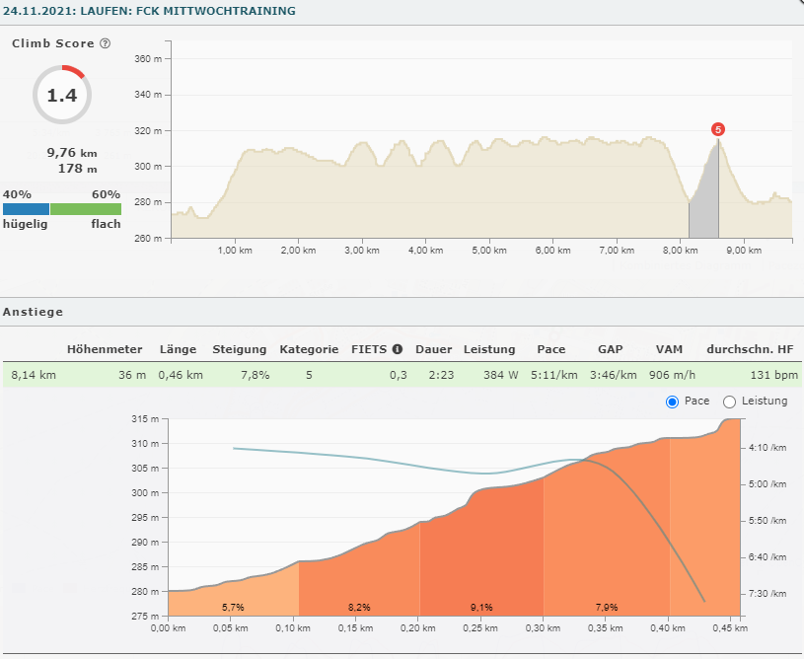The width and height of the screenshot is (804, 659).
Task: Click the durchschn. HF column header
Action: tap(751, 349)
